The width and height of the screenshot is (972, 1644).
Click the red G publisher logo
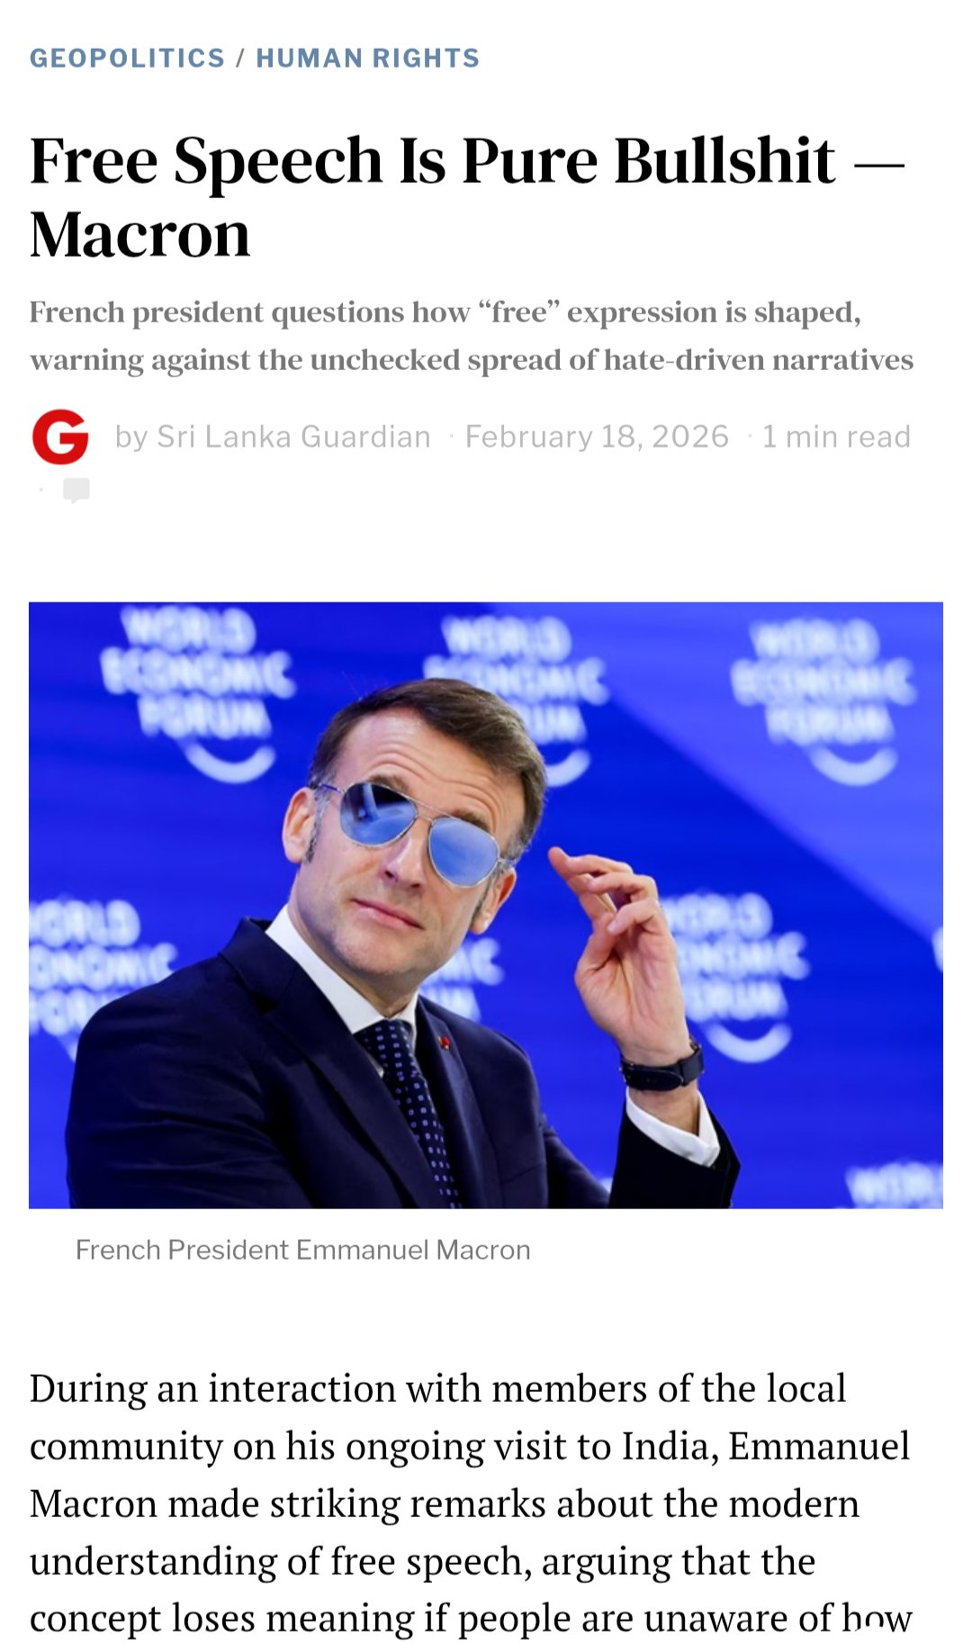point(60,437)
